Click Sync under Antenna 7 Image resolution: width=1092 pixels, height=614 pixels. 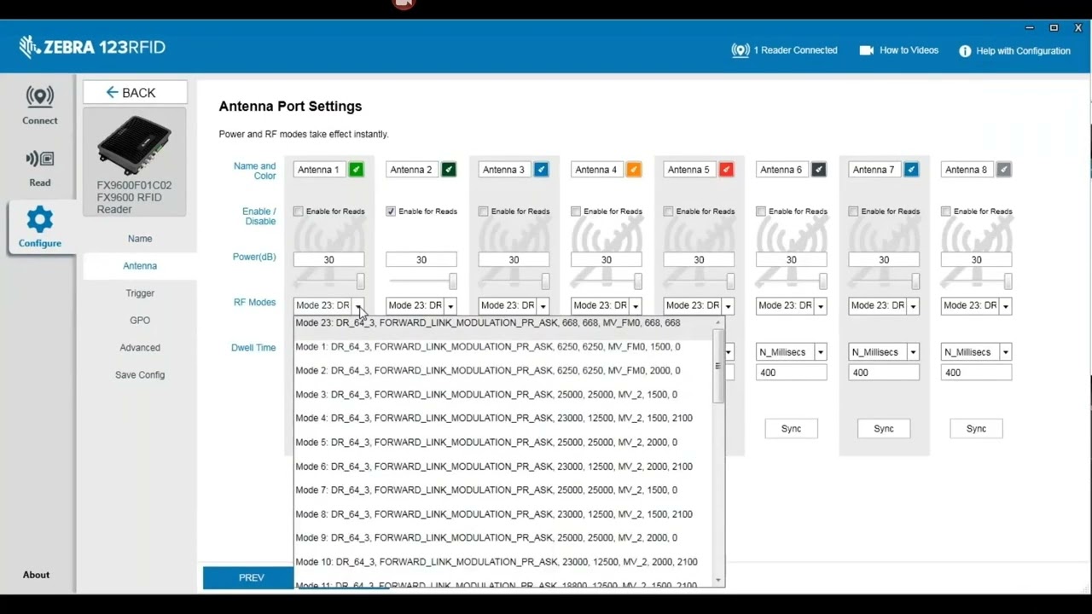pos(884,429)
